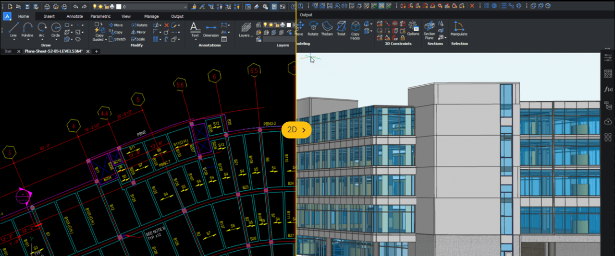This screenshot has height=256, width=615.
Task: Toggle layer freeze sun icon in Layers ribbon panel
Action: click(x=271, y=24)
